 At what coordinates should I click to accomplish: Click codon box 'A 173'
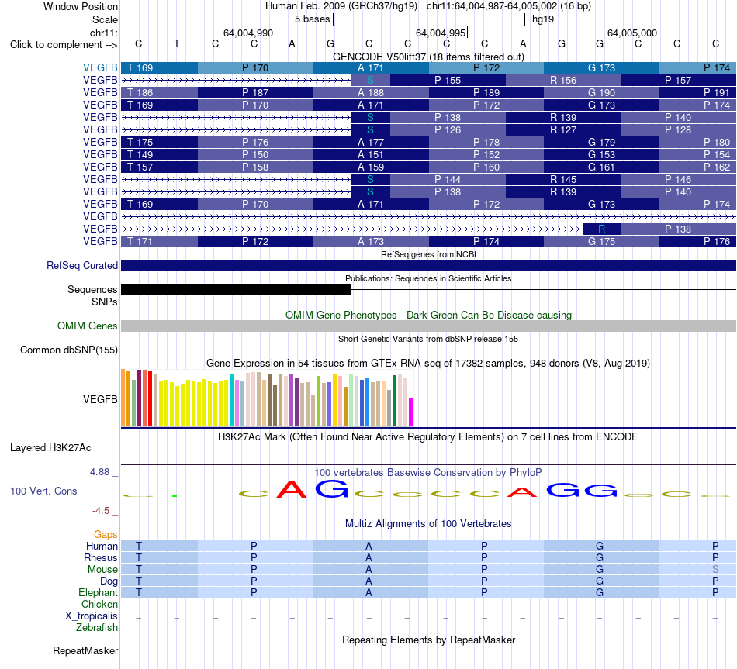click(x=371, y=242)
